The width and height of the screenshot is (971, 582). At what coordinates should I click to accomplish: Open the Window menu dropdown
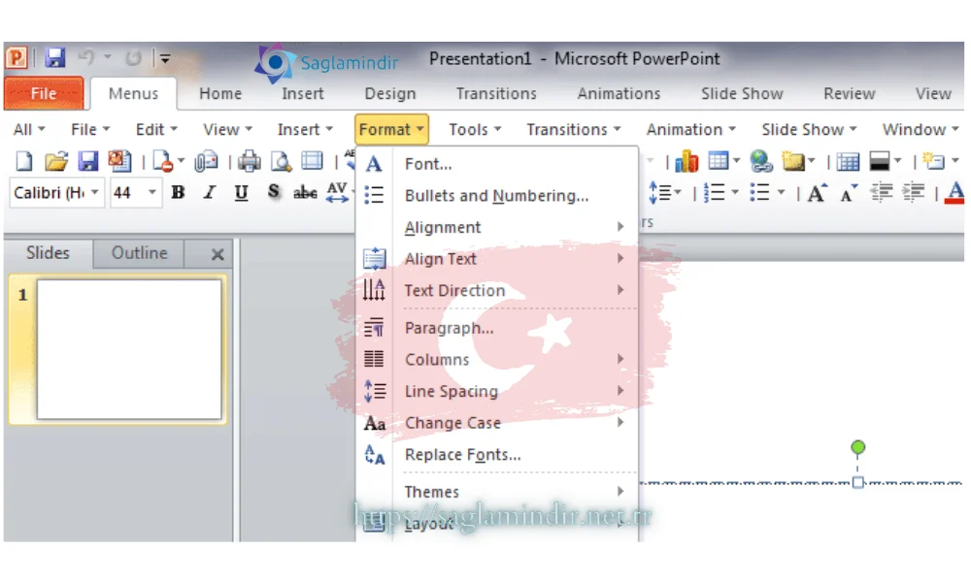point(921,129)
